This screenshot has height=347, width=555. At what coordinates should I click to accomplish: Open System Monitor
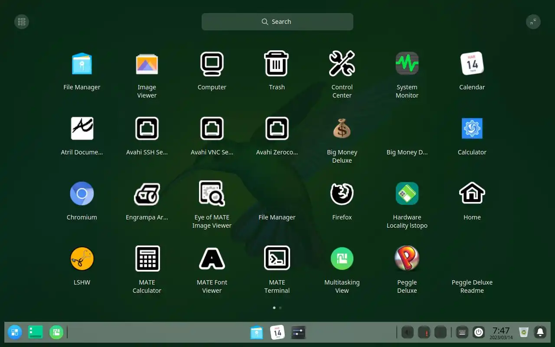(407, 64)
